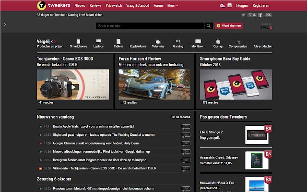The height and width of the screenshot is (192, 307).
Task: Open comments bubble for Videoserie Techjuwelen article
Action: [x=186, y=168]
